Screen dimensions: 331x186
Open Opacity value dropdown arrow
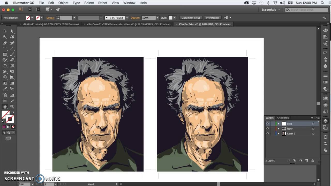[x=157, y=18]
